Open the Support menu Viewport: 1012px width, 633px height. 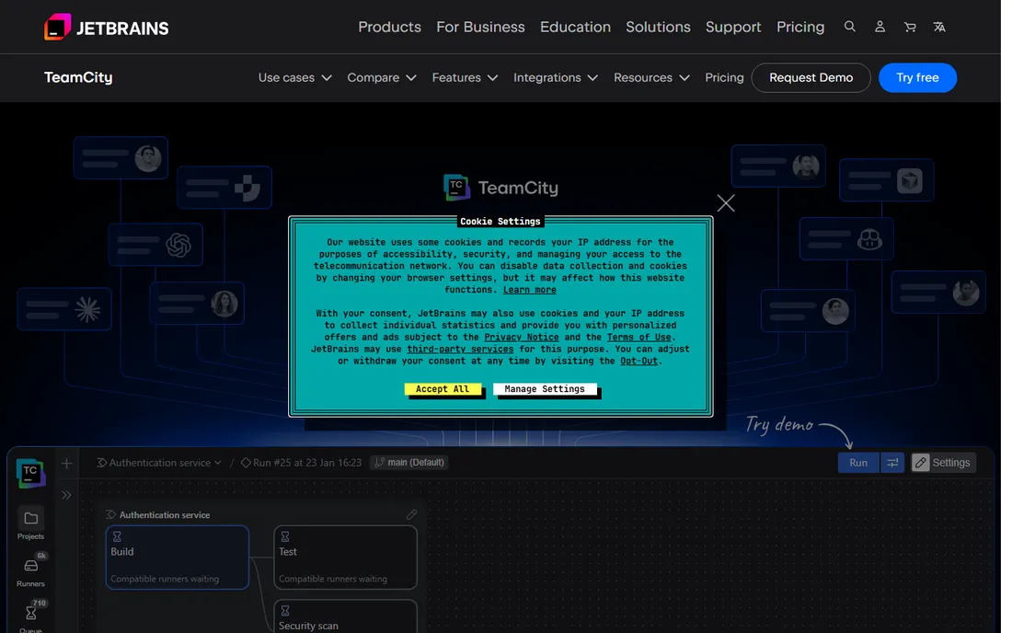tap(733, 27)
